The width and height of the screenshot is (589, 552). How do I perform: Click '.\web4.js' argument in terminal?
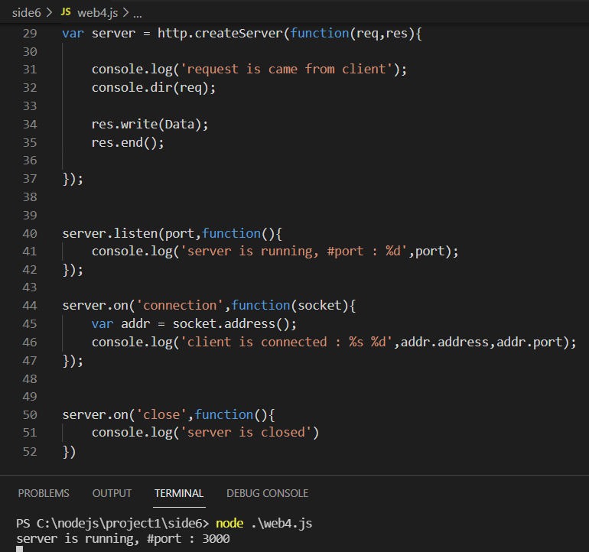pos(281,524)
